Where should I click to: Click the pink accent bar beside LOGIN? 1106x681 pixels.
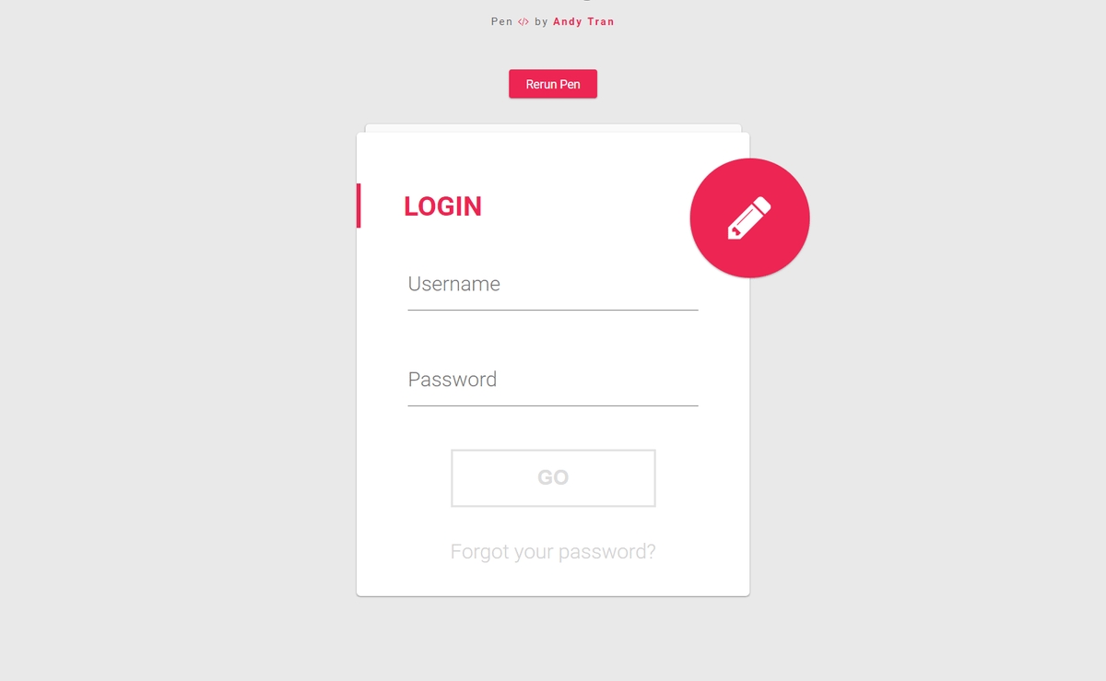click(359, 205)
